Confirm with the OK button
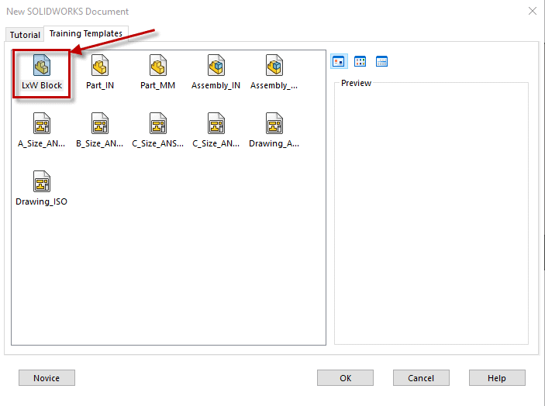The width and height of the screenshot is (545, 406). coord(345,378)
